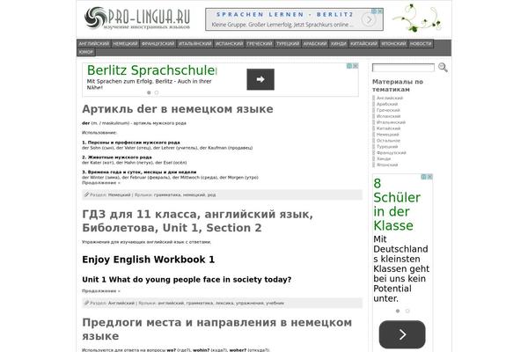Open sidebar category 'Английский'
This screenshot has height=352, width=528.
(x=390, y=98)
